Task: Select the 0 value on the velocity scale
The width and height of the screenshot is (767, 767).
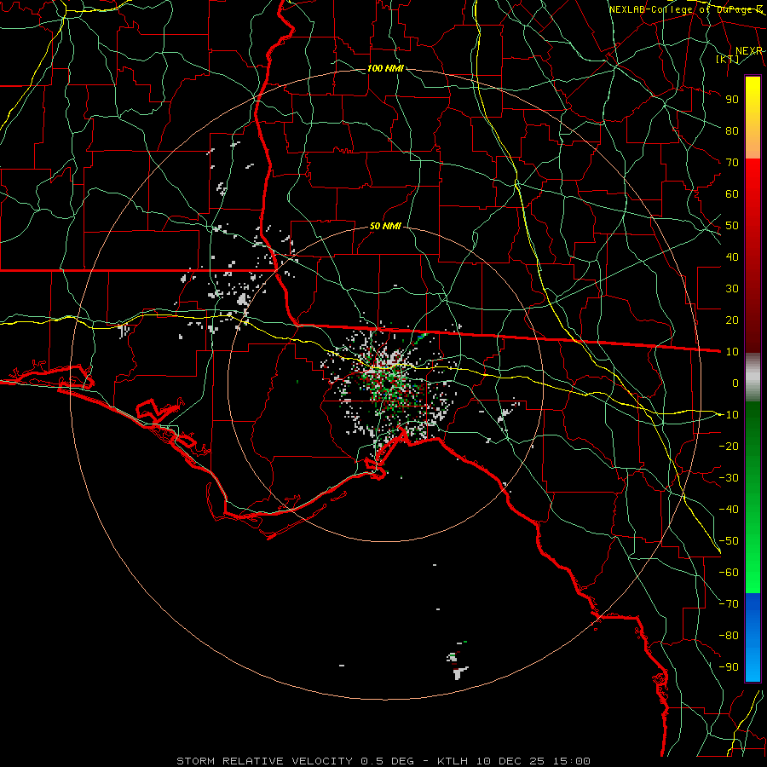Action: [x=735, y=383]
